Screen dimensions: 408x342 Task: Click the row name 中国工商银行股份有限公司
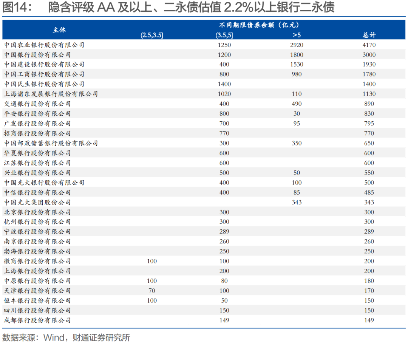tap(44, 74)
